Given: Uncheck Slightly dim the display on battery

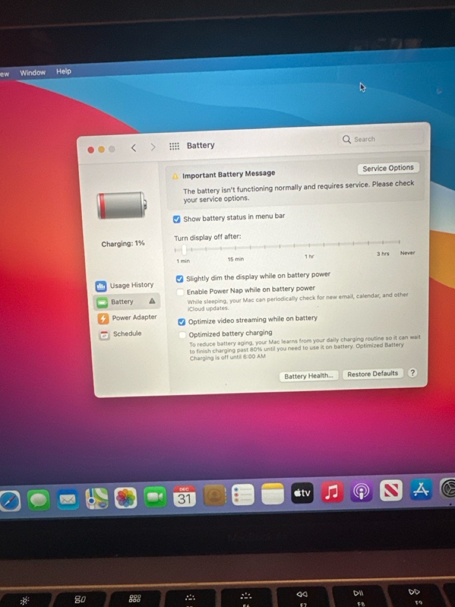Looking at the screenshot, I should tap(179, 279).
